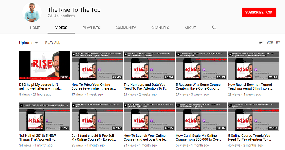Screen dimensions: 285x150
Task: Click play icon on Episode #23 thumbnail banner
Action: tap(126, 54)
